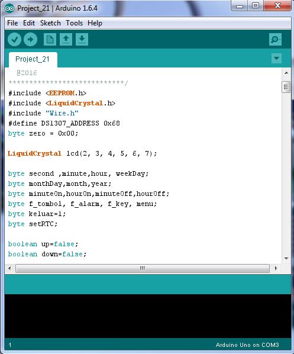Screen dimensions: 294x354
Task: Click the 'boolean up=false;' line
Action: pyautogui.click(x=43, y=244)
